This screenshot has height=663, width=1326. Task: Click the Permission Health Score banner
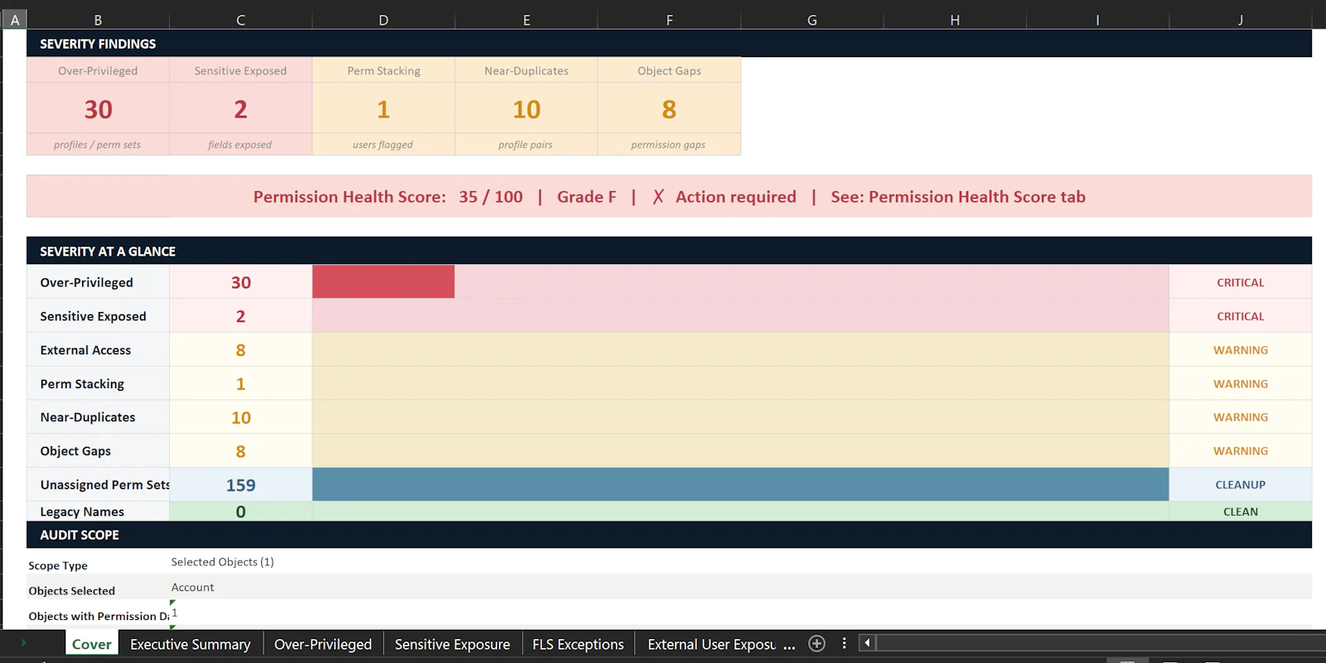(x=669, y=196)
